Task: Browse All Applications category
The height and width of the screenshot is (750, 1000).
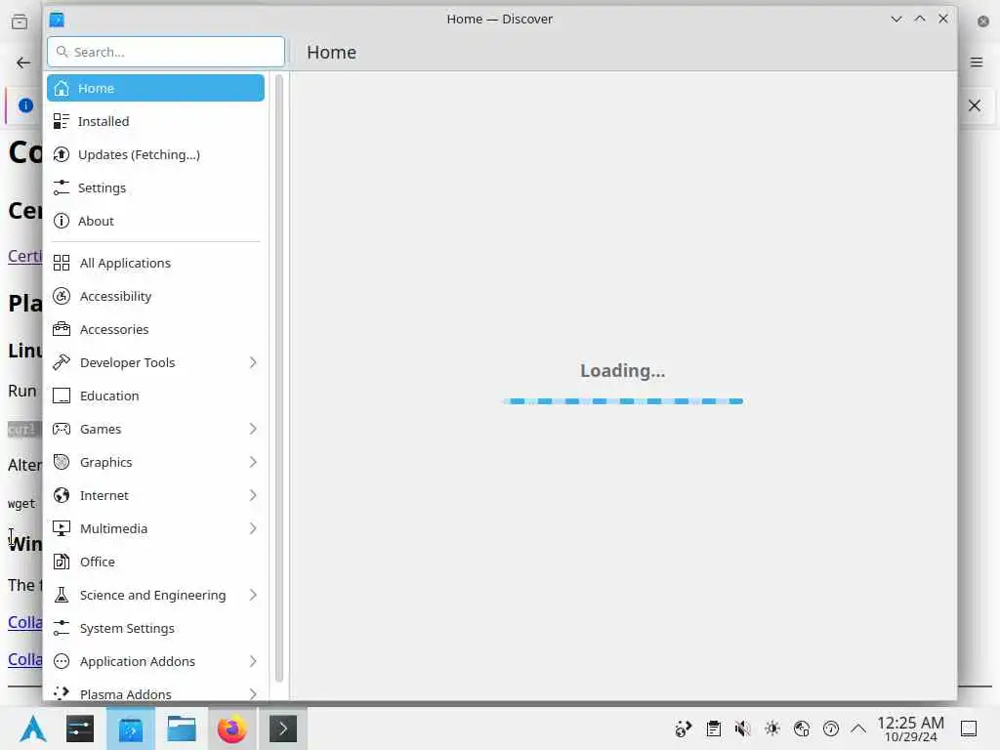Action: pos(155,263)
